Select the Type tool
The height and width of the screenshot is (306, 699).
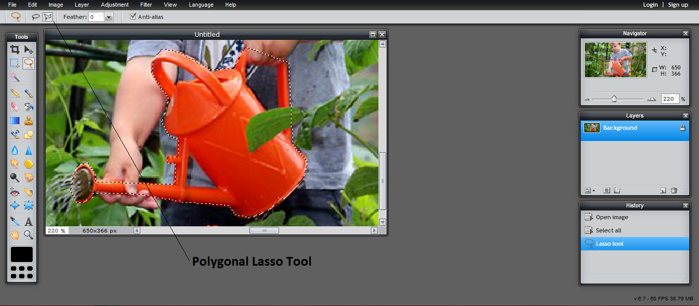pos(29,221)
